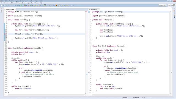Open the Navigate menu
Viewport: 176px width, 99px height.
tap(19, 3)
